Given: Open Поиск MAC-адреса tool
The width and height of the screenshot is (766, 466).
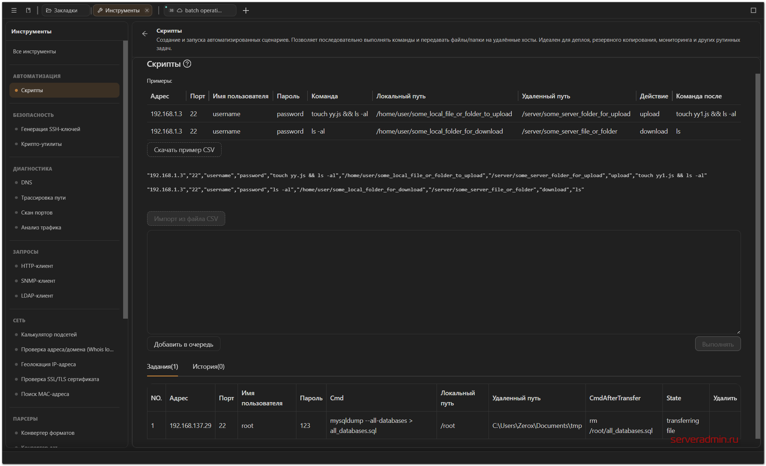Looking at the screenshot, I should click(x=65, y=394).
